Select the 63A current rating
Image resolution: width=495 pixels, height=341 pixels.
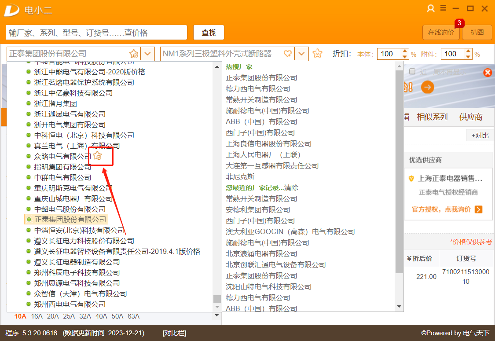(x=133, y=316)
